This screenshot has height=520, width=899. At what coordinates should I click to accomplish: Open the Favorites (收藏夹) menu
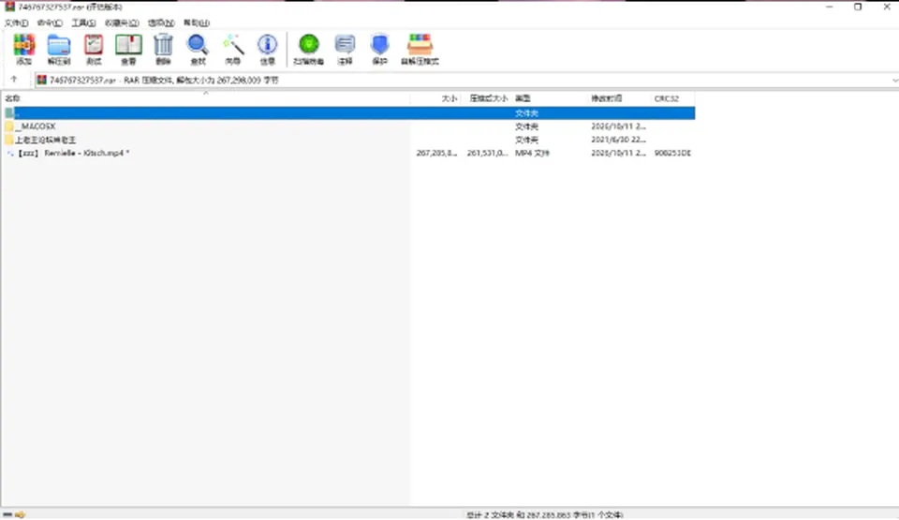click(122, 23)
